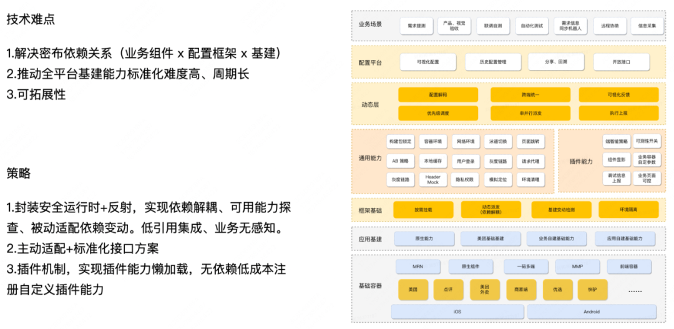
Task: Click the 基础容器 layer label
Action: (369, 286)
